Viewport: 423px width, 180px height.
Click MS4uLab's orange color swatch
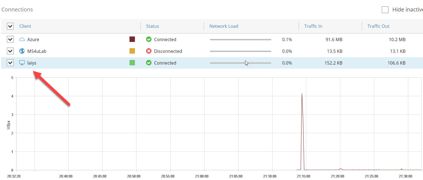[x=132, y=51]
